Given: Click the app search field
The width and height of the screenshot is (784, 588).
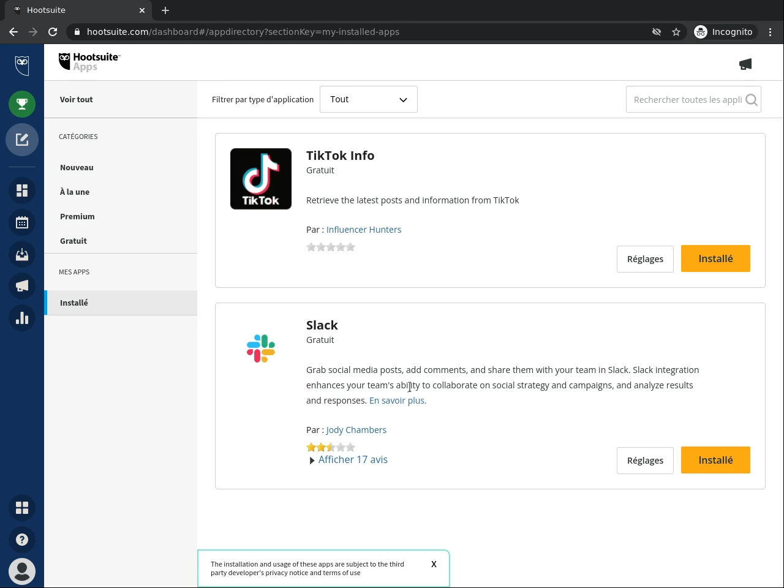Looking at the screenshot, I should pos(686,100).
